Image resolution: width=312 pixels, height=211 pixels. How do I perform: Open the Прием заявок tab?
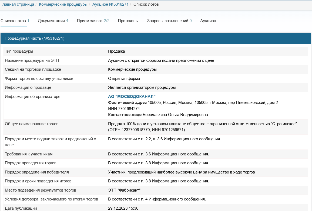coord(93,21)
